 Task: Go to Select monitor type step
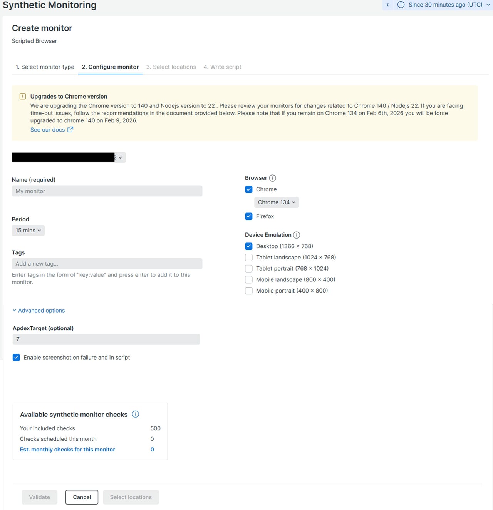coord(45,67)
